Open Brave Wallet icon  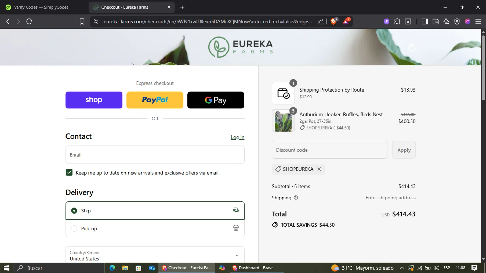[435, 21]
